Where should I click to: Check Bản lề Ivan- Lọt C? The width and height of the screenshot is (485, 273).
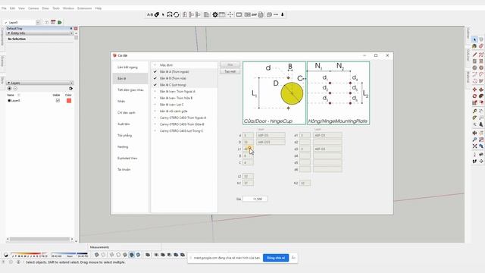[155, 105]
